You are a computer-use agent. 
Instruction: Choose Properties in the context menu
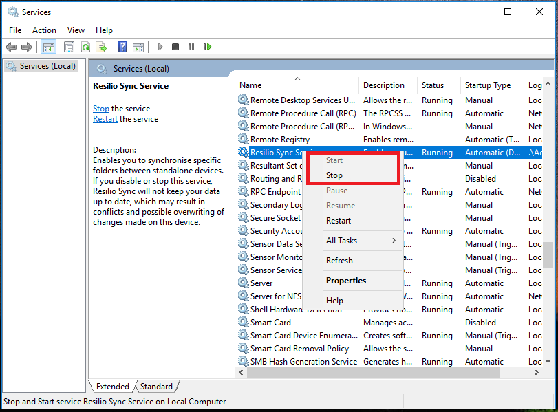[353, 281]
